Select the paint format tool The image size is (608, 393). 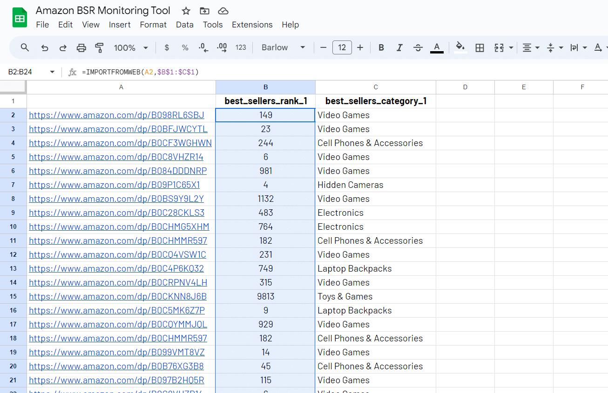pos(99,47)
